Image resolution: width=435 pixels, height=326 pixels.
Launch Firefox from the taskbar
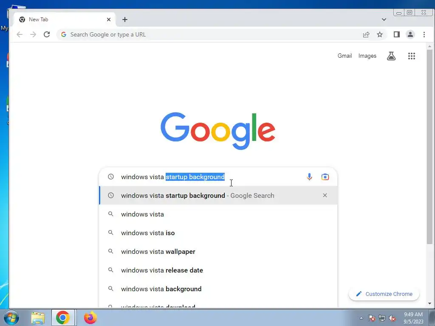point(90,318)
